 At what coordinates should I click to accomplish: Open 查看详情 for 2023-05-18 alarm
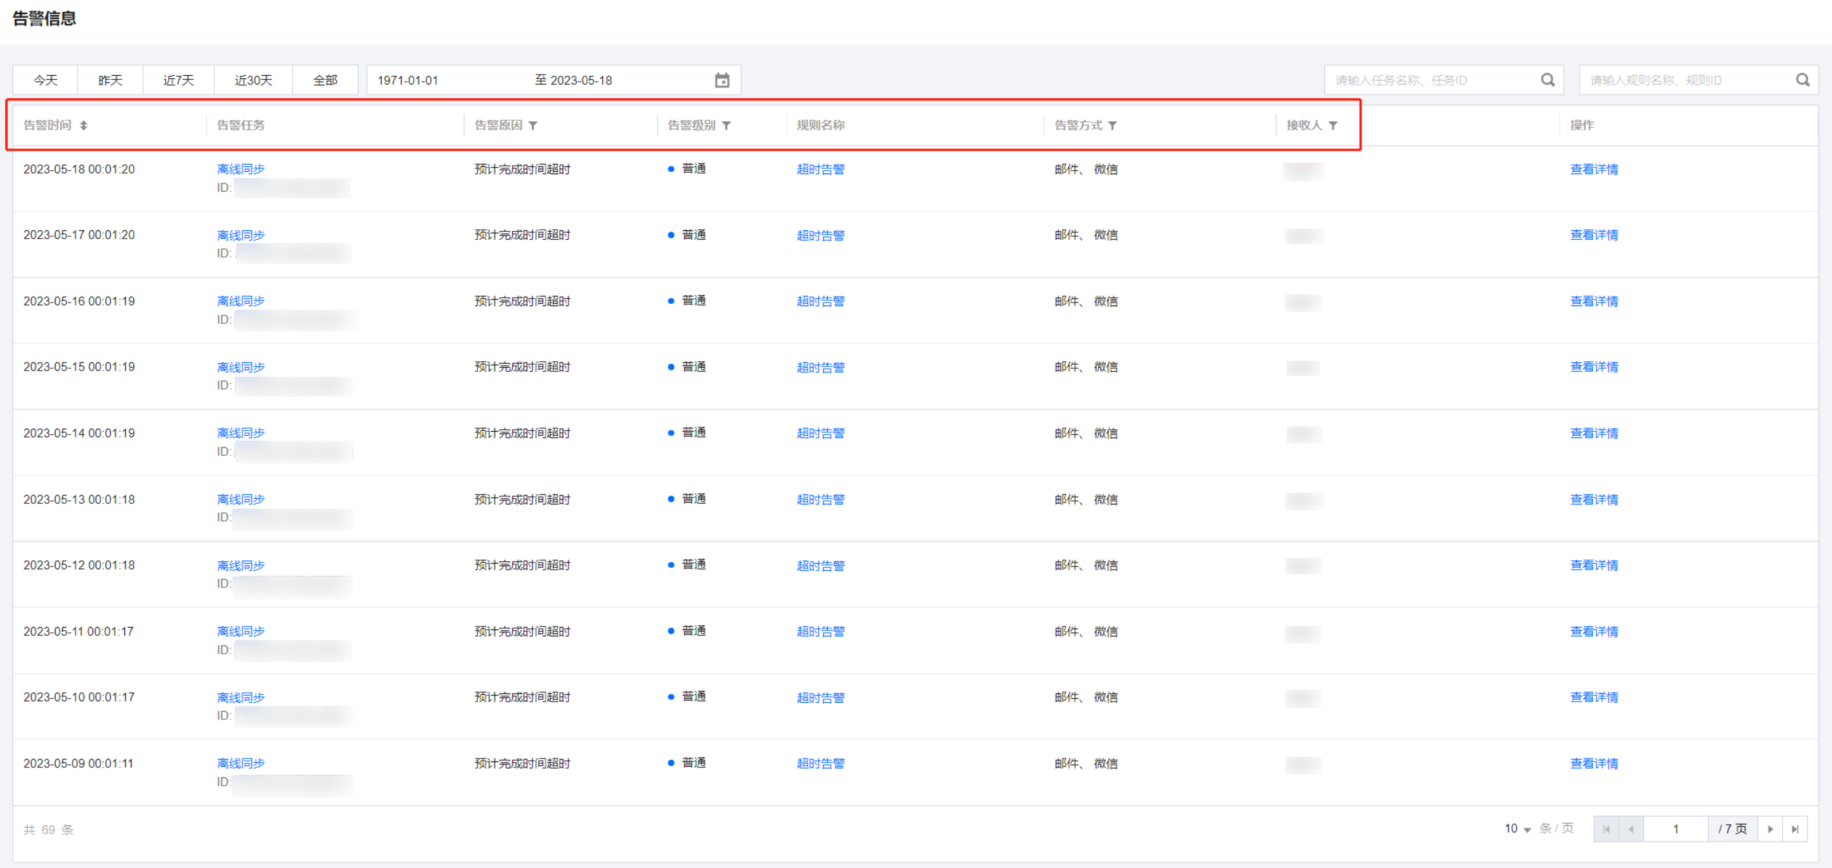pos(1593,169)
